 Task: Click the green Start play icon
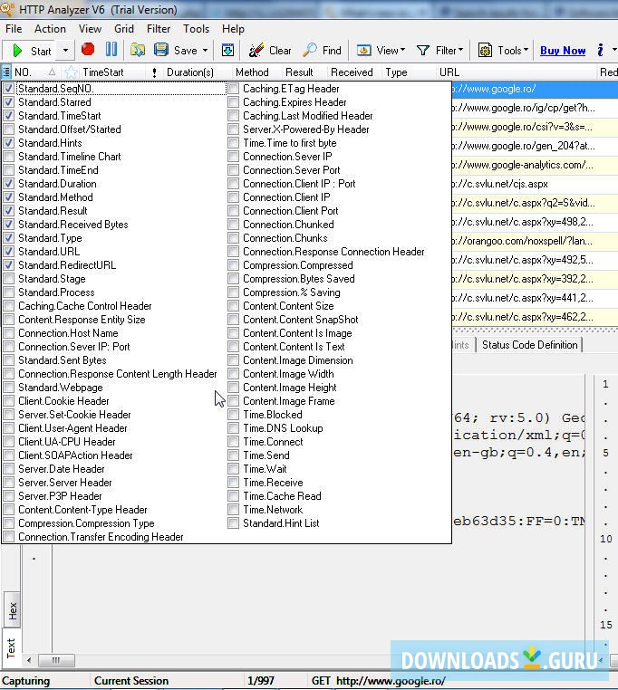(x=17, y=51)
